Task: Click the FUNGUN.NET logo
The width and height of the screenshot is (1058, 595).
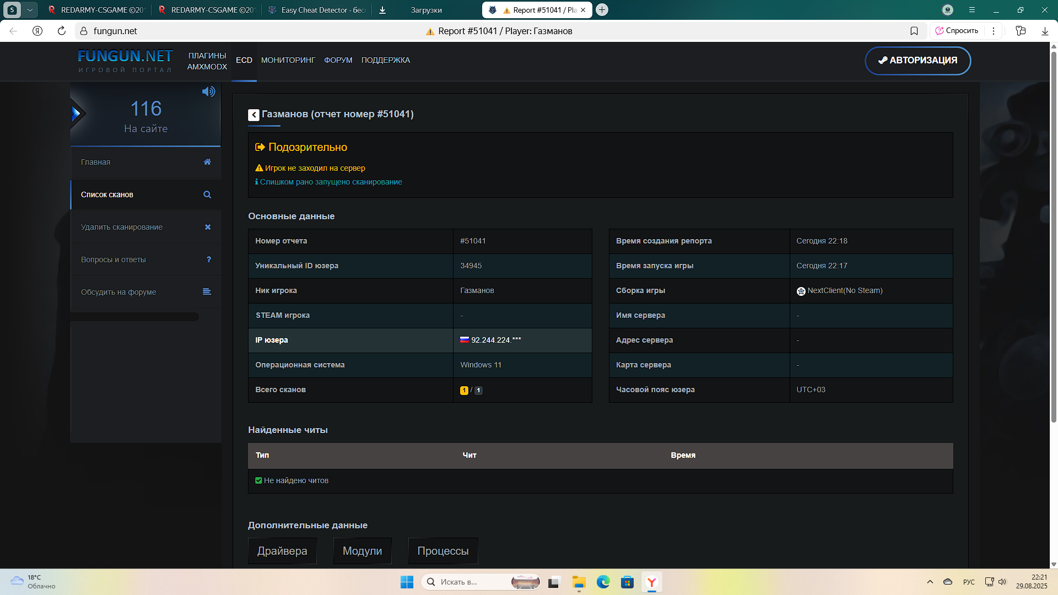Action: [x=125, y=61]
